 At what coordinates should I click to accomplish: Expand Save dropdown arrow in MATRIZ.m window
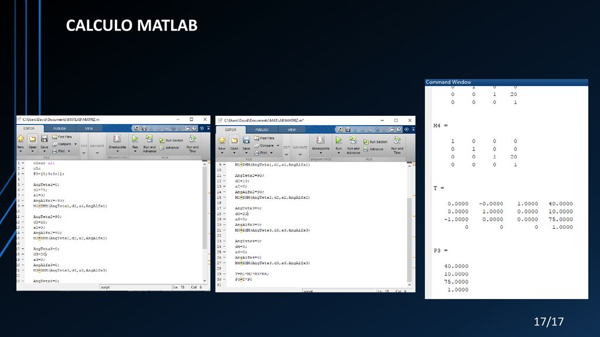[x=45, y=152]
